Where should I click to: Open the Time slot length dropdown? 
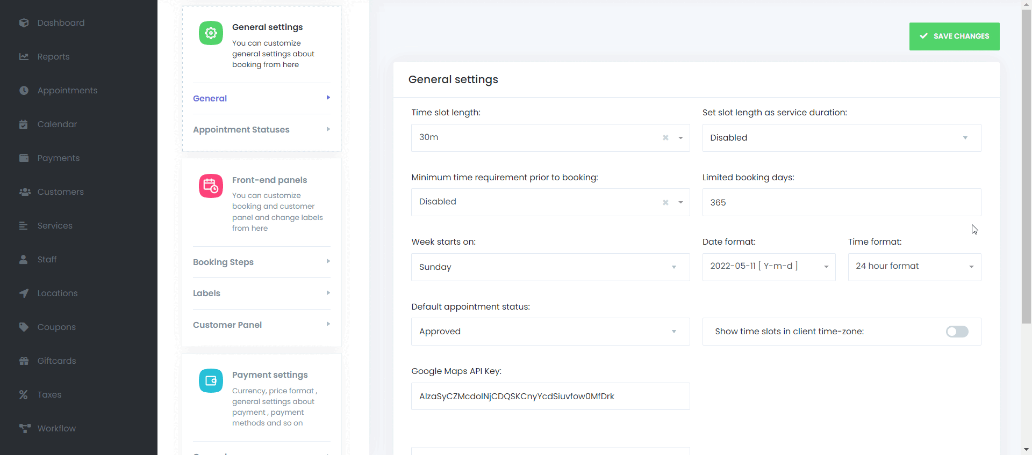click(x=550, y=138)
